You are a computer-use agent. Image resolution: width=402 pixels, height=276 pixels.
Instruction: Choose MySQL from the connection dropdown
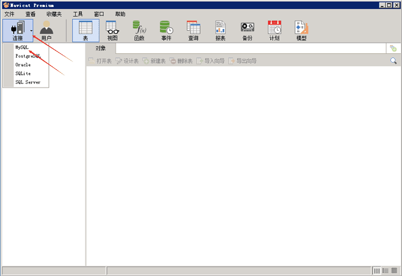click(22, 47)
